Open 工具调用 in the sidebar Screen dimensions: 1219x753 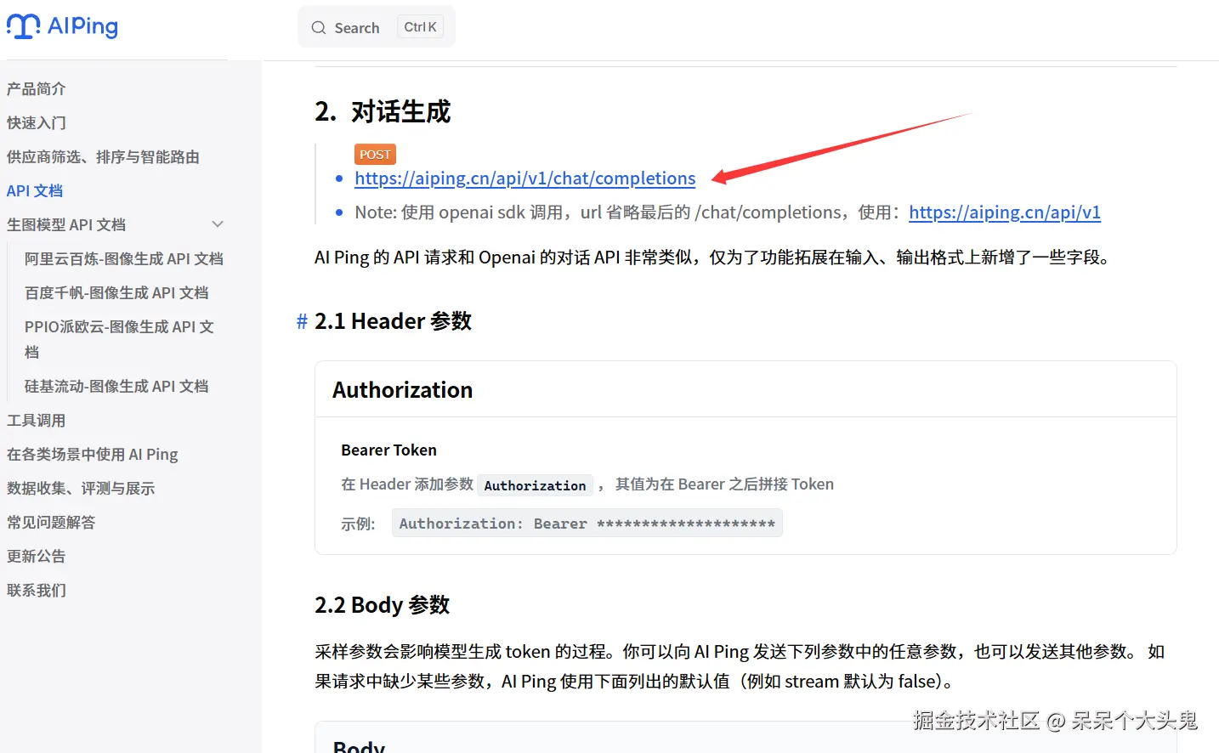37,420
